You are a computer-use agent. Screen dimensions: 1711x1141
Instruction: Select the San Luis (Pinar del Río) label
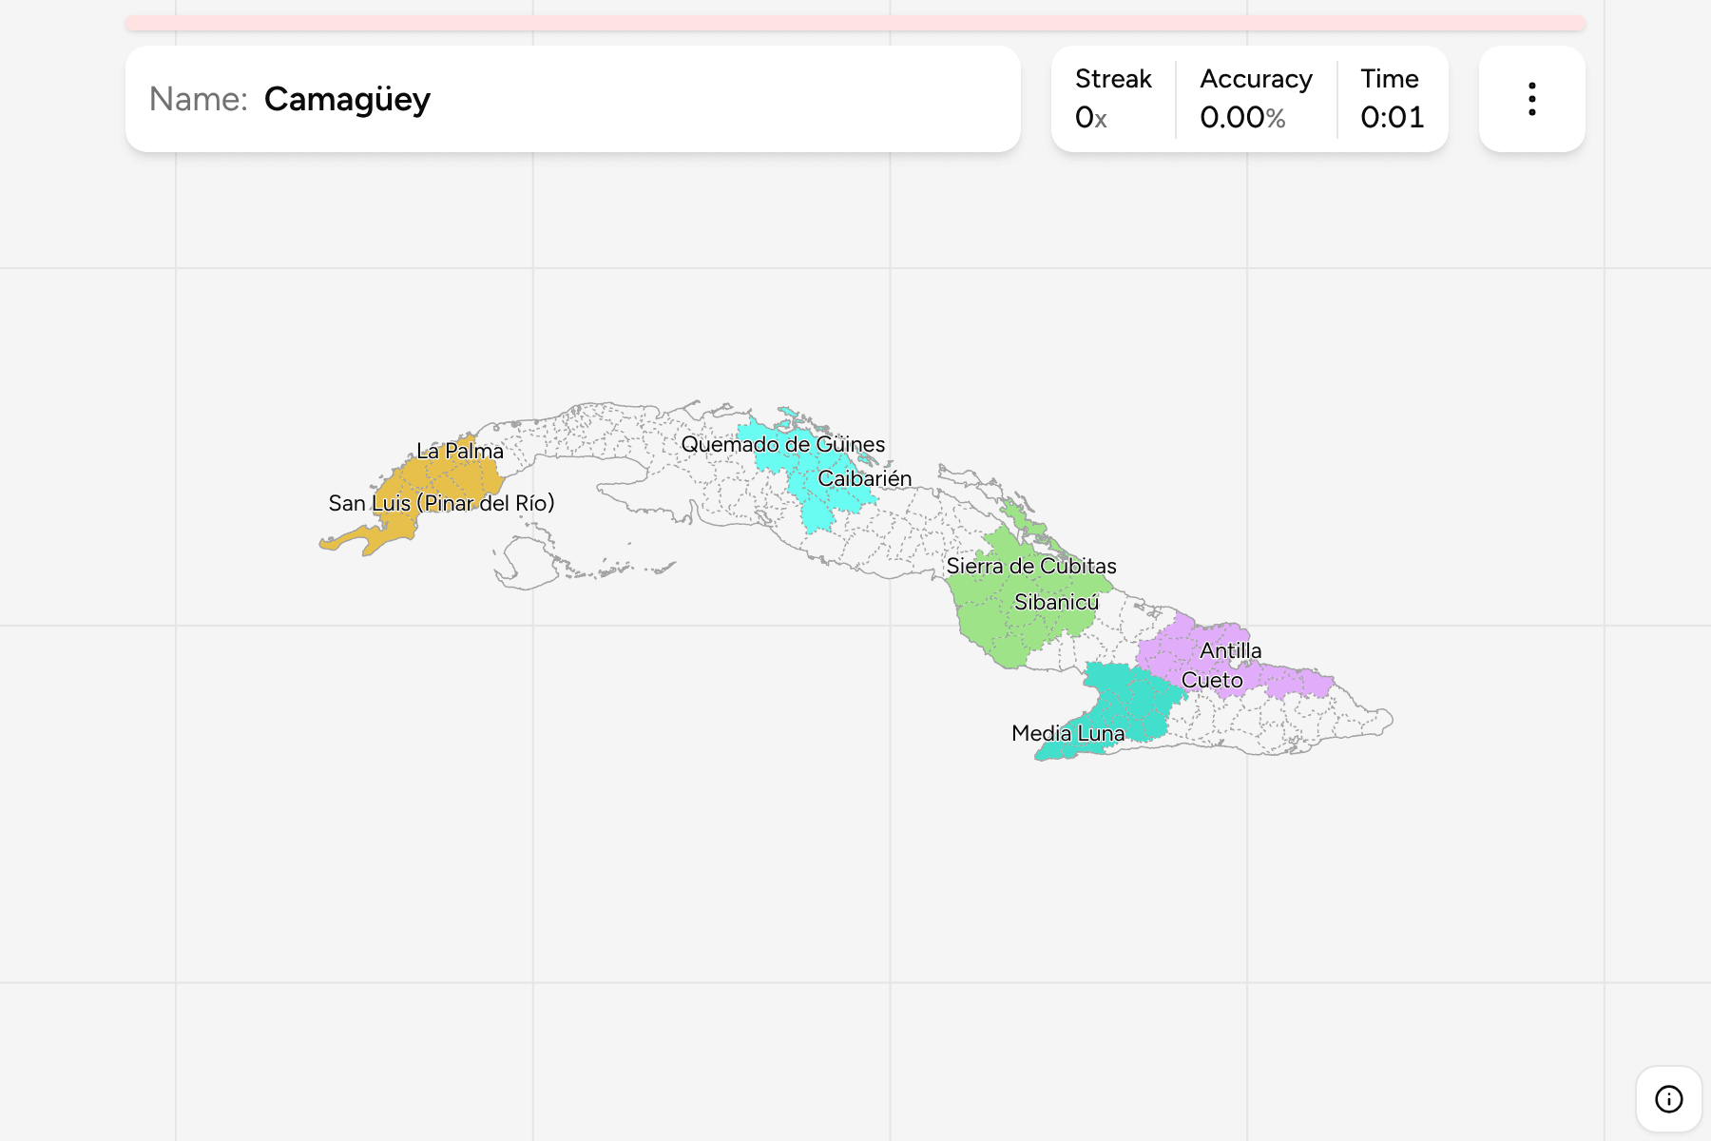point(441,503)
